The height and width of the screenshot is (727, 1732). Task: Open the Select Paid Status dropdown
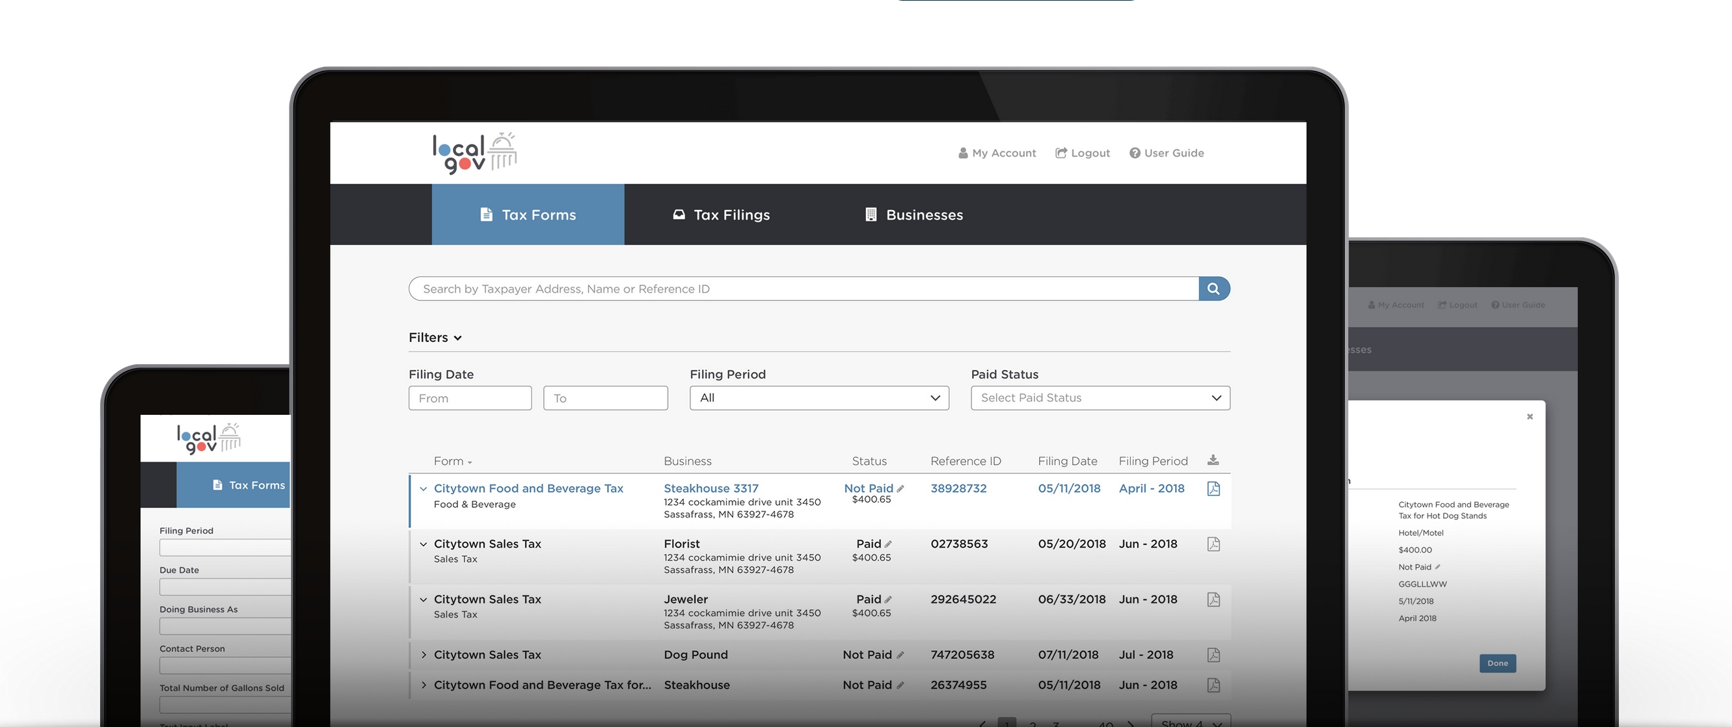tap(1100, 397)
